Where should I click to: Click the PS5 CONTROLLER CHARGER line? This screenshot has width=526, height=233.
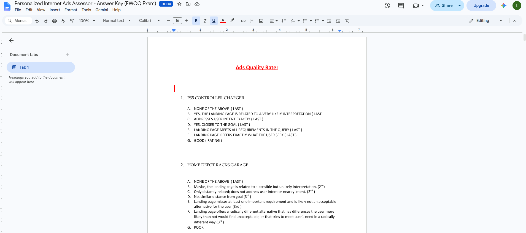(216, 98)
